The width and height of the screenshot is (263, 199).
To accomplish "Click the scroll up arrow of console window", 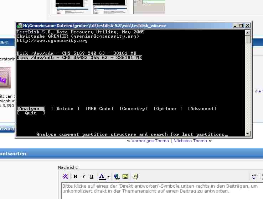I will pyautogui.click(x=248, y=33).
